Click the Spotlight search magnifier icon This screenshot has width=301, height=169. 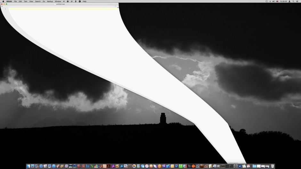coord(293,1)
